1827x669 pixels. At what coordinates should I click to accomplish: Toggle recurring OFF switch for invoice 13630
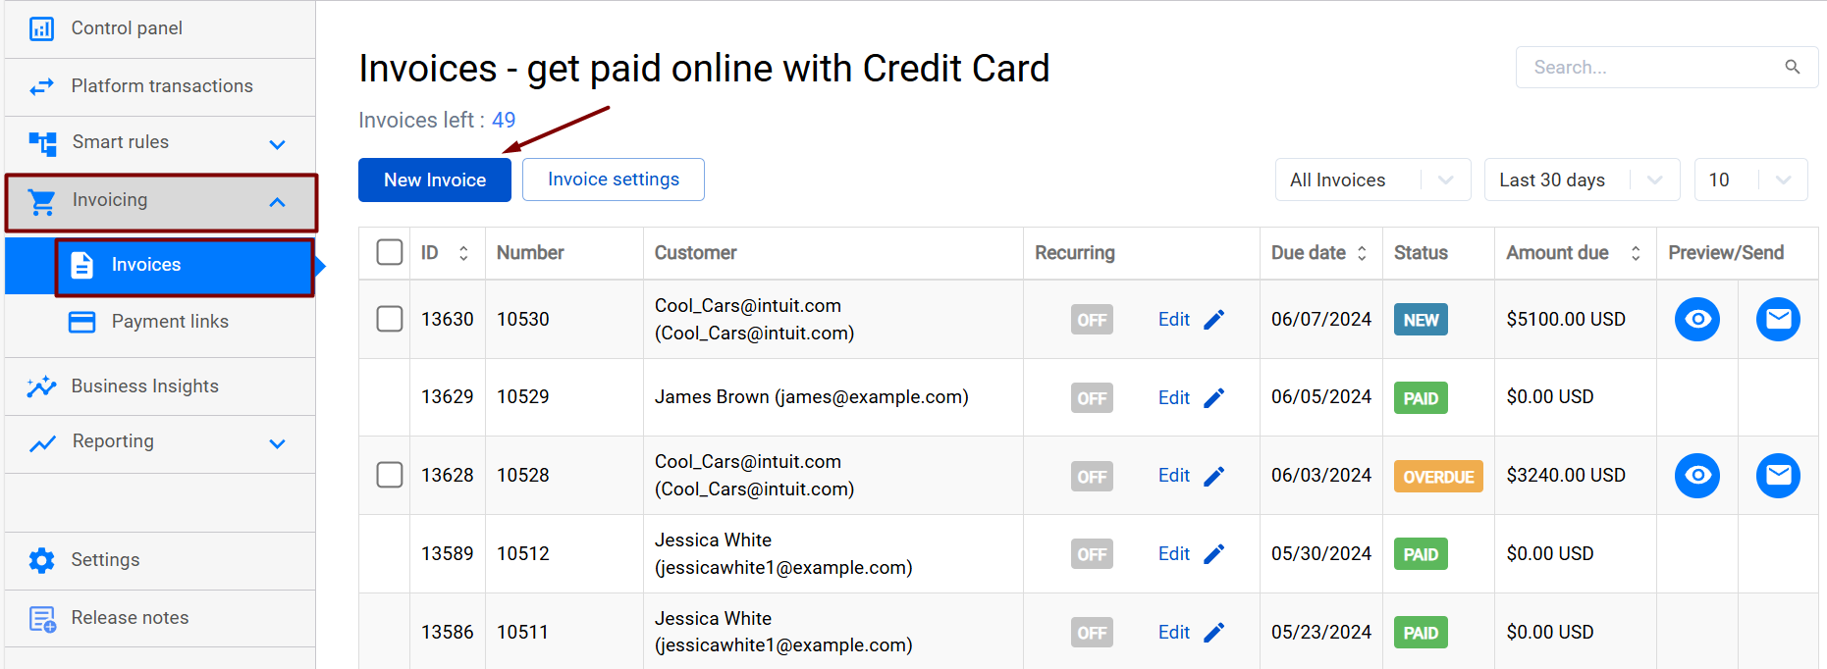(x=1092, y=320)
